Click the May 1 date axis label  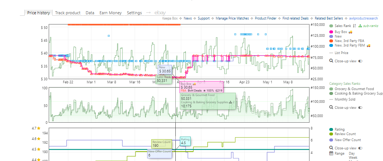point(267,82)
